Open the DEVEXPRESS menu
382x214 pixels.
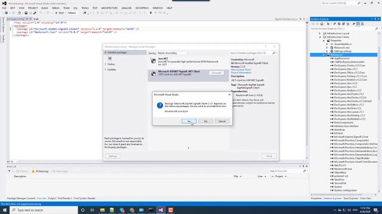142,8
